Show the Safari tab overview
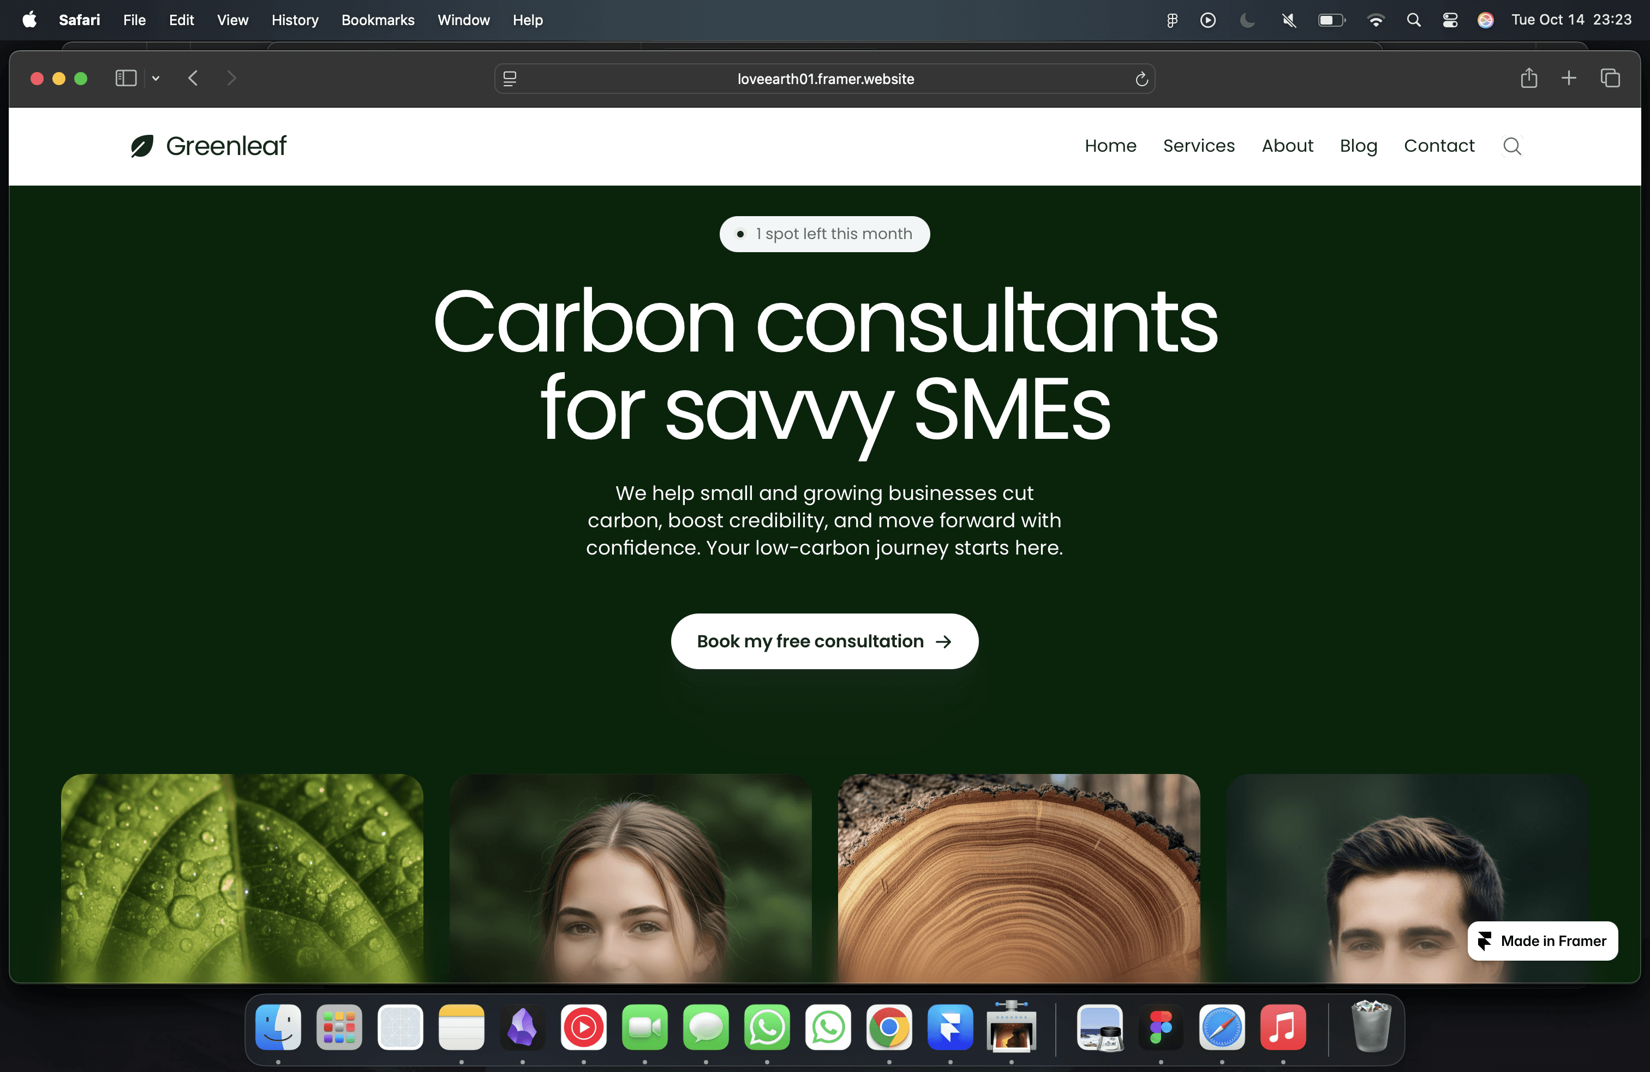This screenshot has height=1072, width=1650. coord(1610,79)
